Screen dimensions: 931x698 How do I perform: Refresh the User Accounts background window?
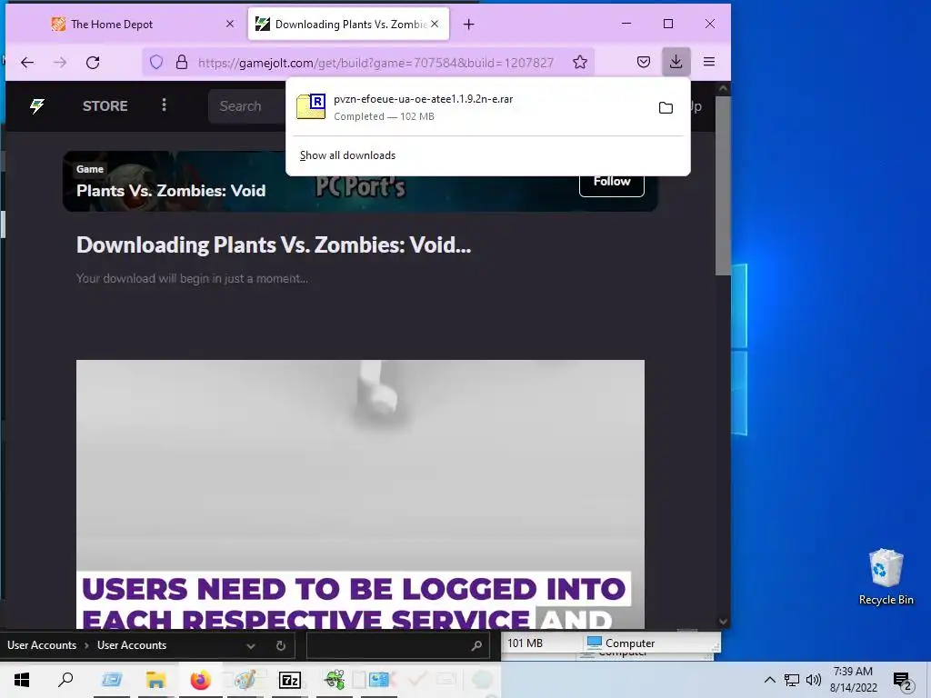(281, 646)
